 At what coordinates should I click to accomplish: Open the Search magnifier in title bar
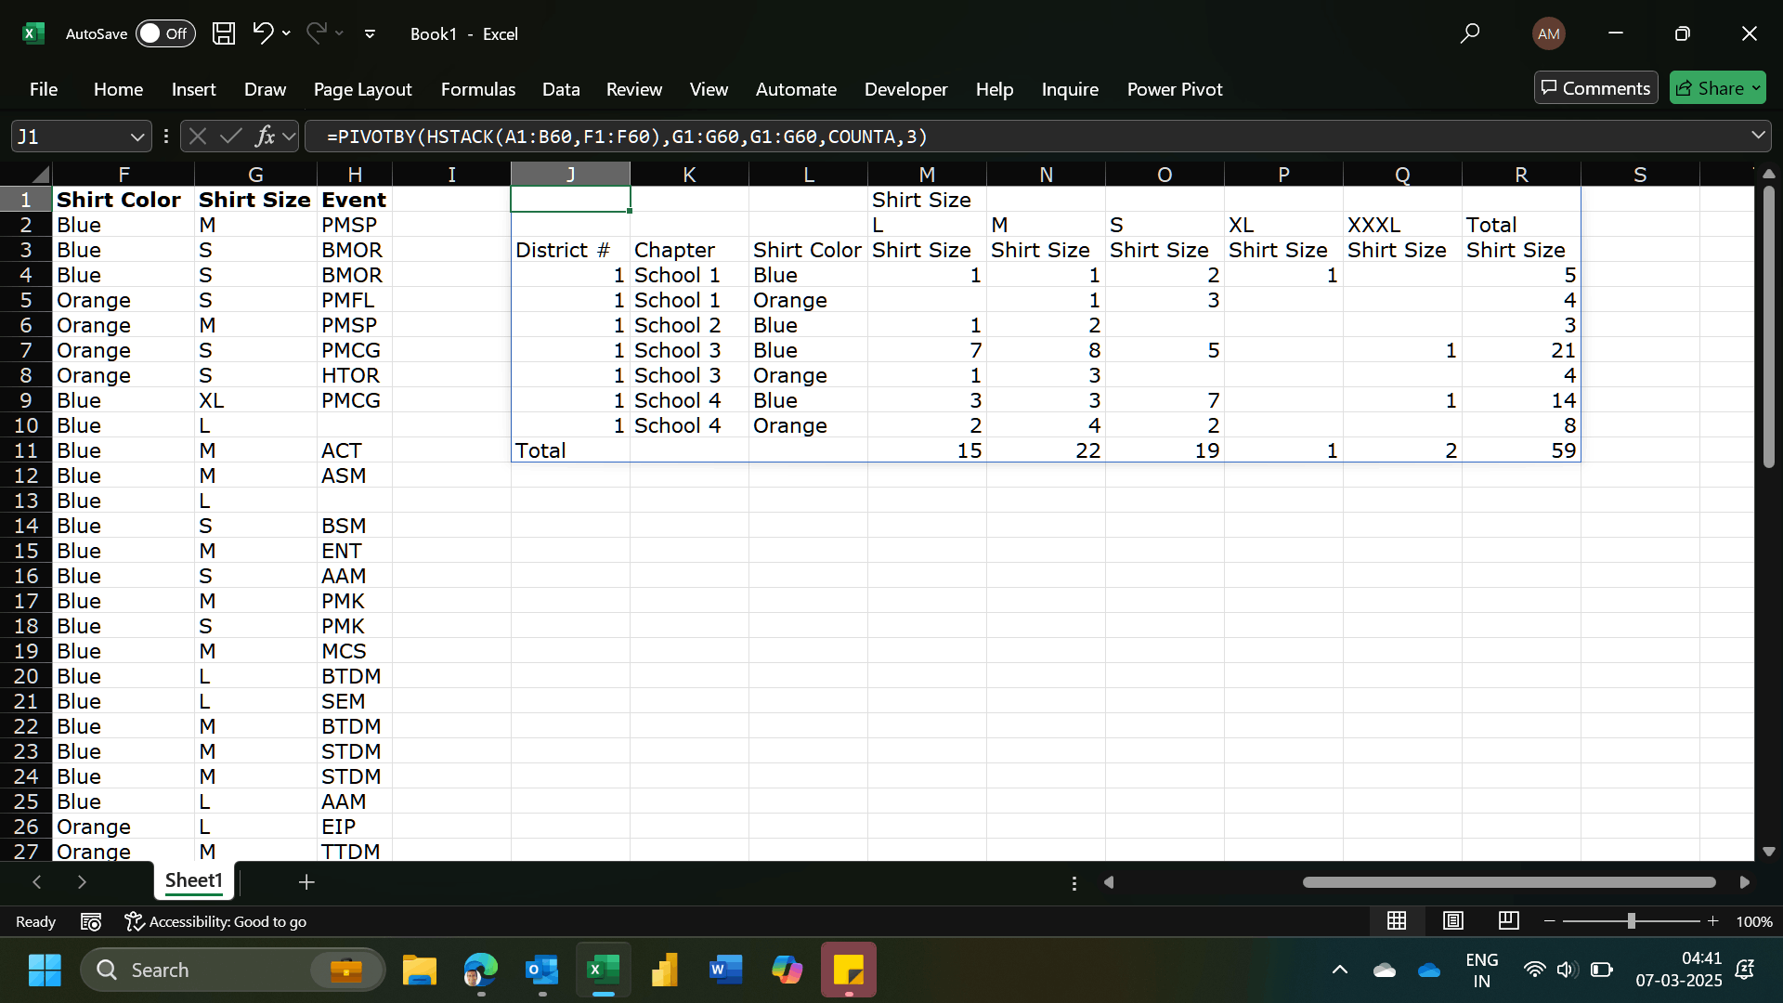[x=1469, y=33]
